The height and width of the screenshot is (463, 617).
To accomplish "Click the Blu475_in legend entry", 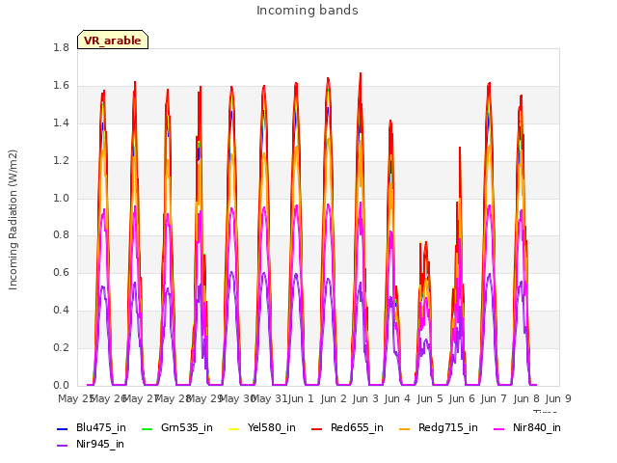I will [x=92, y=428].
